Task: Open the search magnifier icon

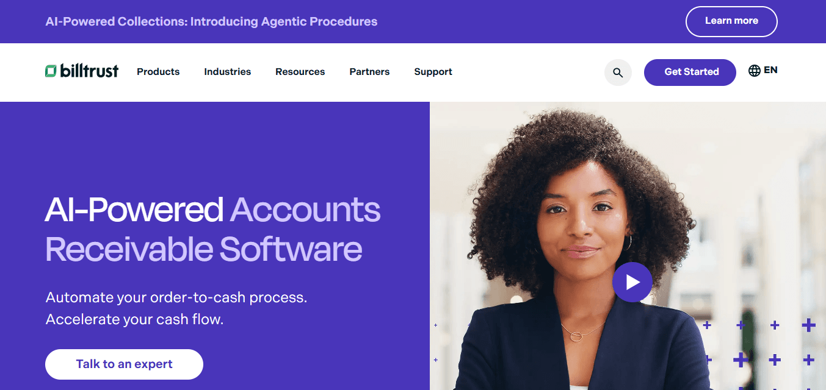Action: pyautogui.click(x=618, y=73)
